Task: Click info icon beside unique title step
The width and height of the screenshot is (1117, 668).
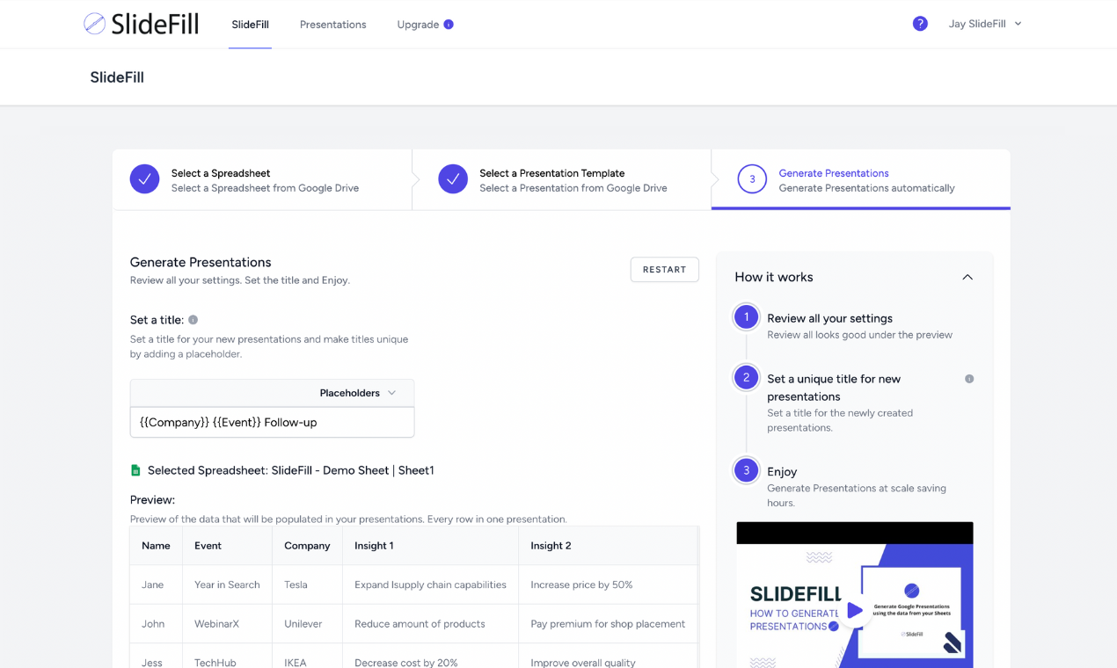Action: (969, 379)
